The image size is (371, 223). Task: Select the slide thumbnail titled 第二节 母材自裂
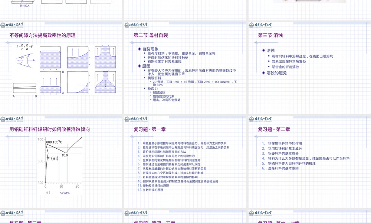[185, 68]
